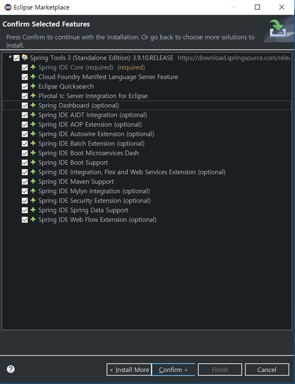Click the Spring Tools 3 package icon

25,57
